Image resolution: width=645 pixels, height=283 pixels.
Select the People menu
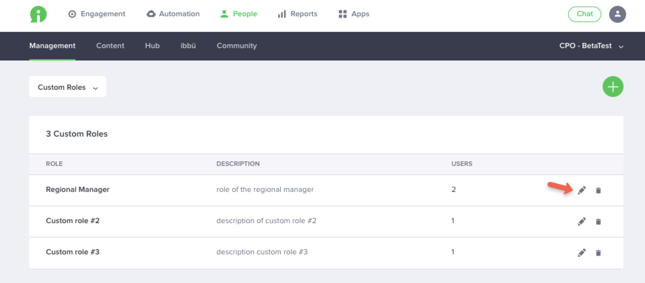pyautogui.click(x=238, y=14)
